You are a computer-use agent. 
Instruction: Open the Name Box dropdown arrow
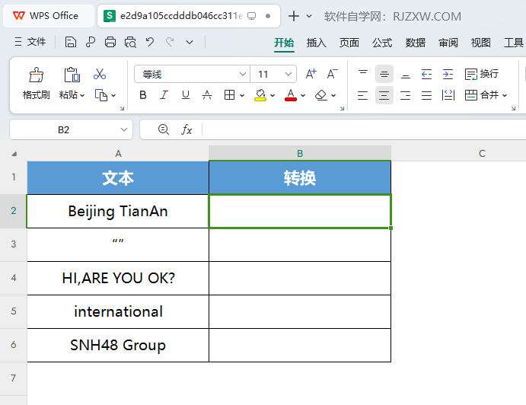[124, 129]
